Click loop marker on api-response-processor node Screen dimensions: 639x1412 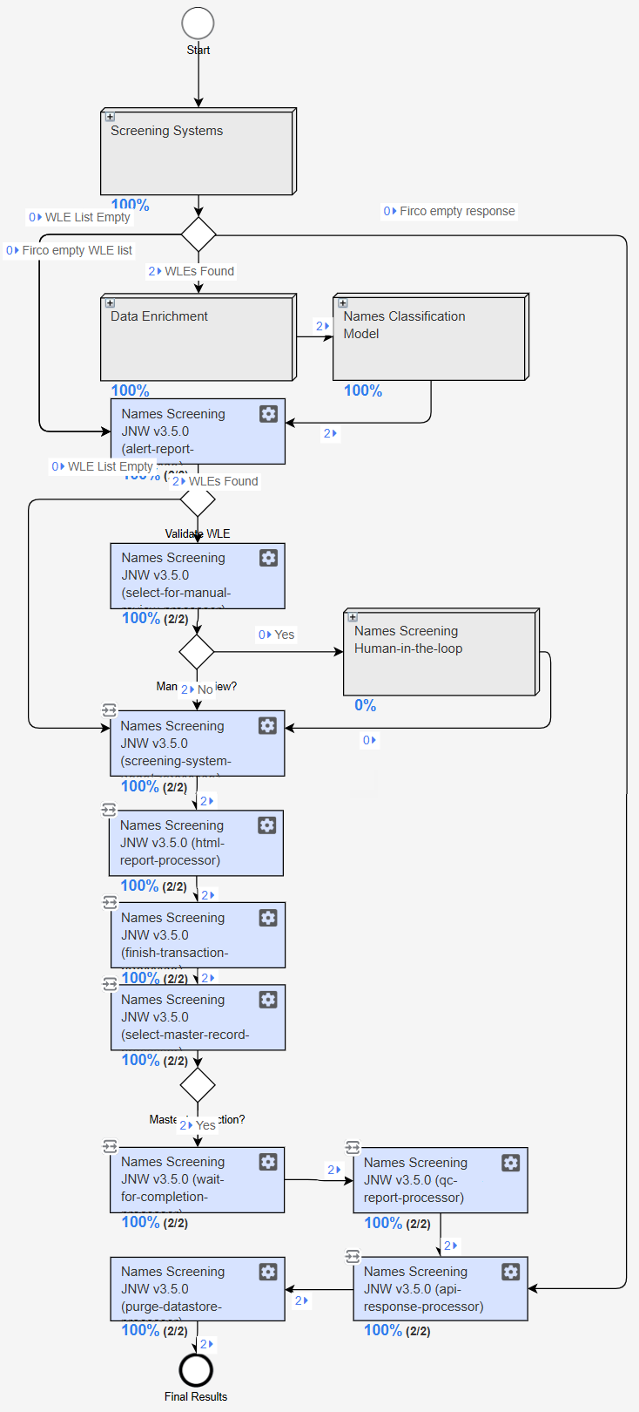[x=353, y=1256]
